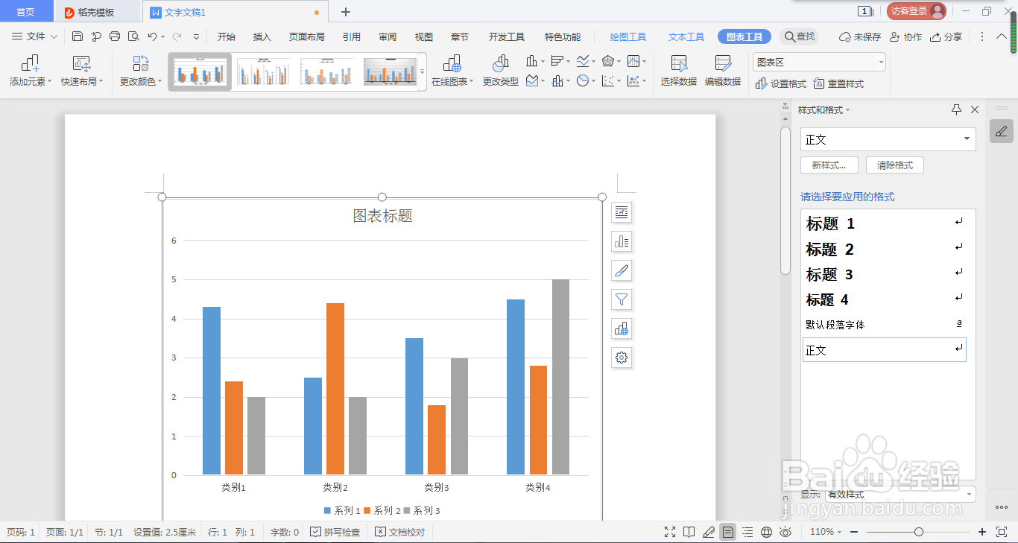This screenshot has height=543, width=1018.
Task: Toggle the 拼写检查 spell check option
Action: pyautogui.click(x=335, y=532)
